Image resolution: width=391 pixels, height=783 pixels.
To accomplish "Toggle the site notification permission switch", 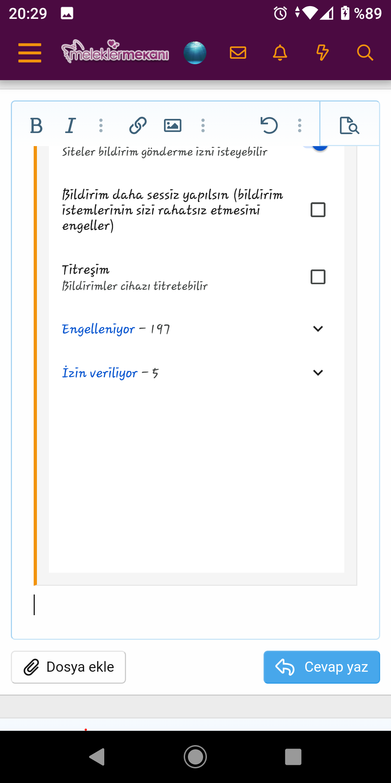I will [x=319, y=148].
